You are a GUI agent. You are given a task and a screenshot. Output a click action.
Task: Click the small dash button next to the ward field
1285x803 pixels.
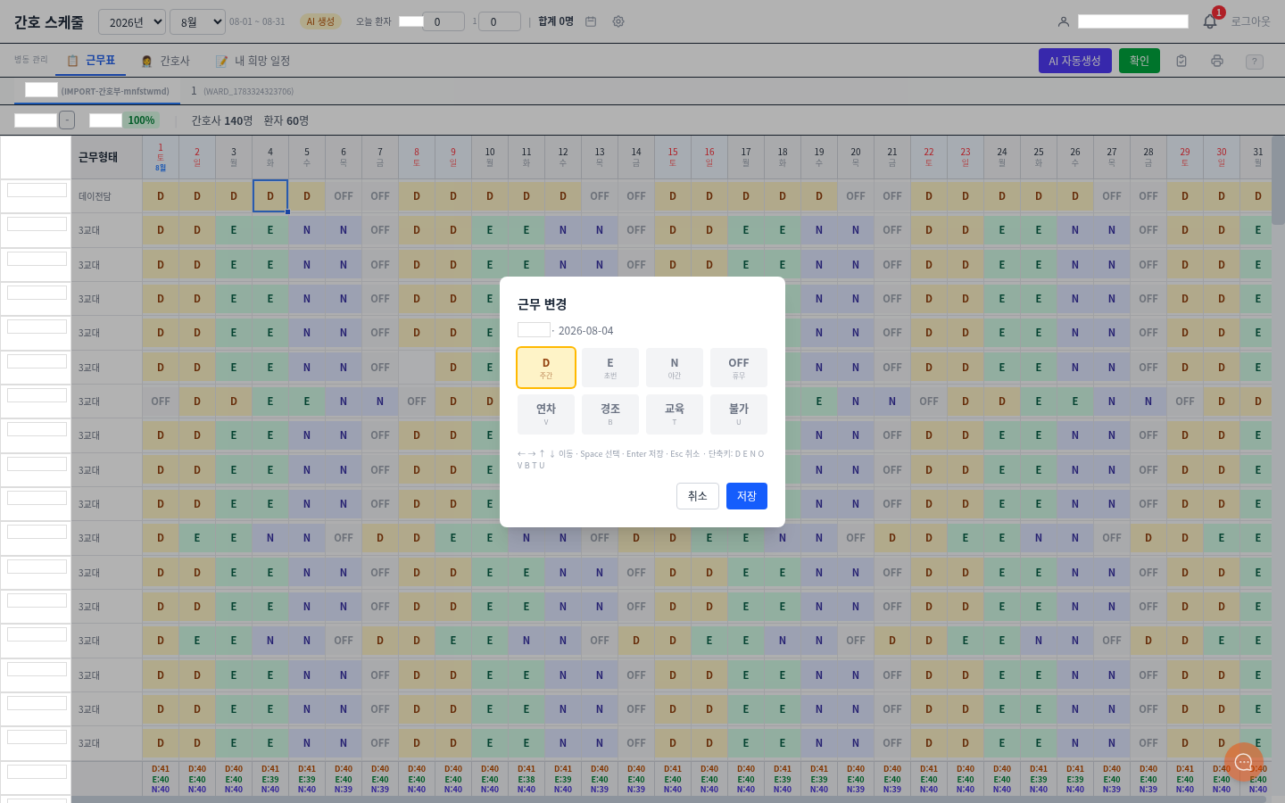67,120
